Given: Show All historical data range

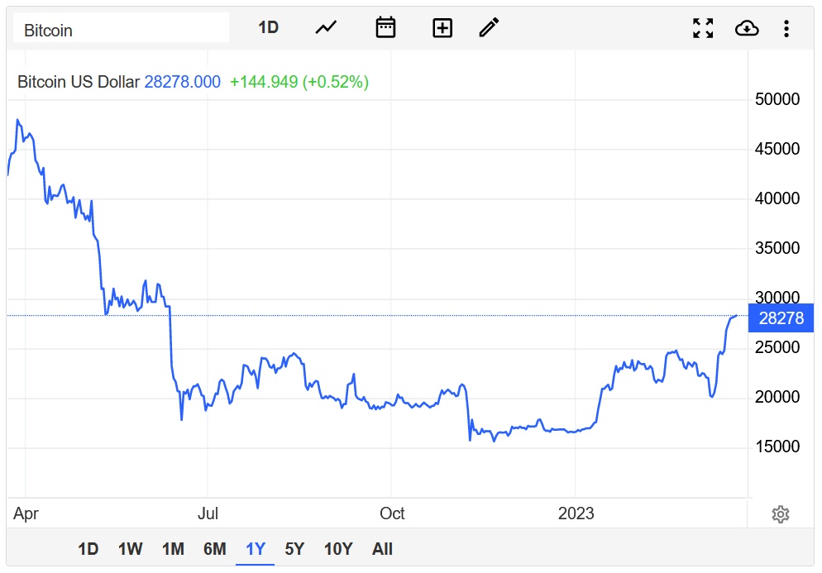Looking at the screenshot, I should click(x=382, y=549).
